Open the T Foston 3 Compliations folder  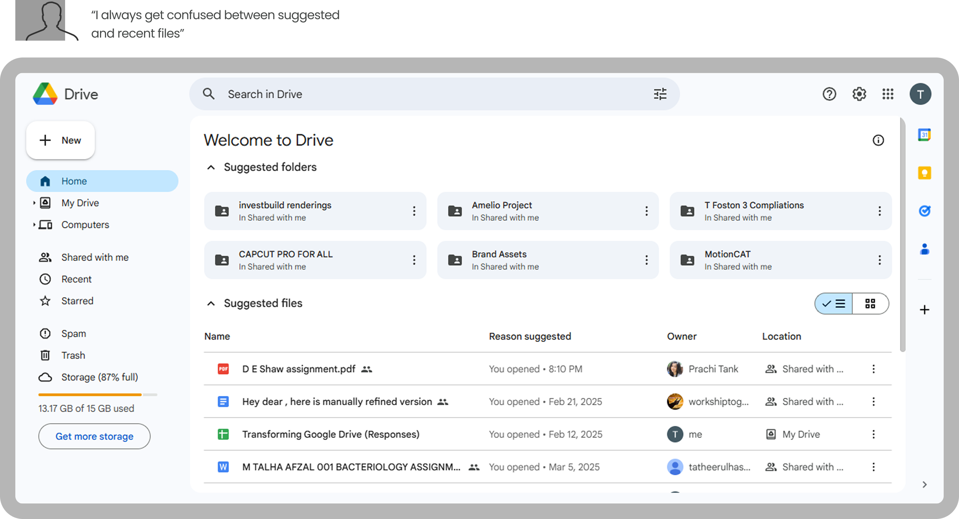781,211
